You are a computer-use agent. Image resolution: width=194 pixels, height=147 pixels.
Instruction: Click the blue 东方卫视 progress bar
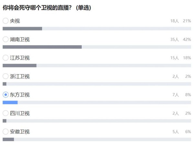[x=10, y=102]
